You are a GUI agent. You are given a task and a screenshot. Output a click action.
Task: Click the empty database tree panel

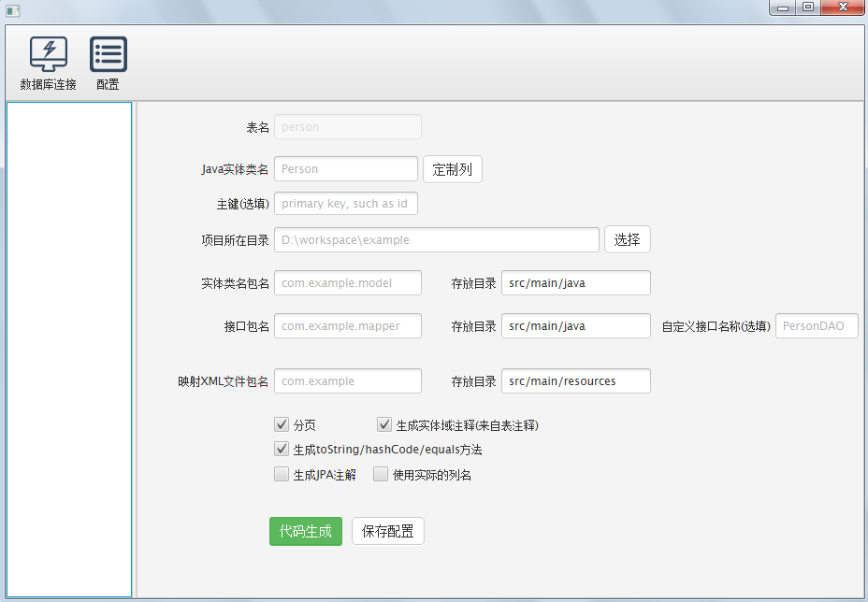[69, 350]
